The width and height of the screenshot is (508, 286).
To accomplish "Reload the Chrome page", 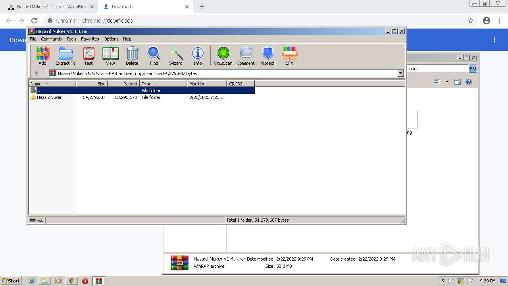I will coord(34,21).
